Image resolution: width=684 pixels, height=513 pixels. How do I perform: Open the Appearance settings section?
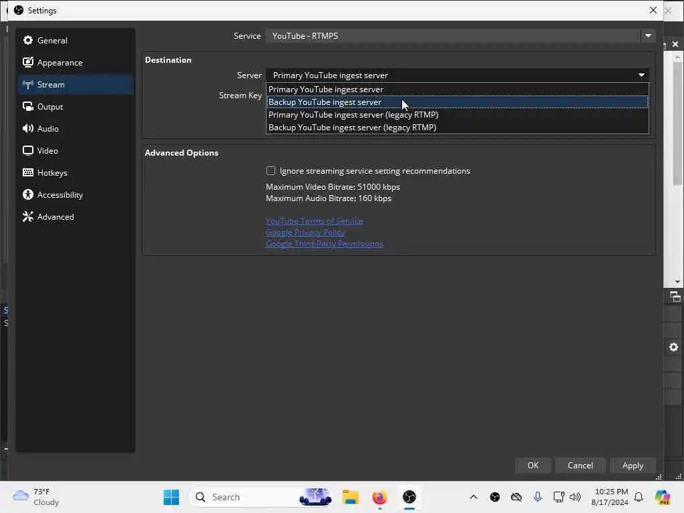click(75, 62)
